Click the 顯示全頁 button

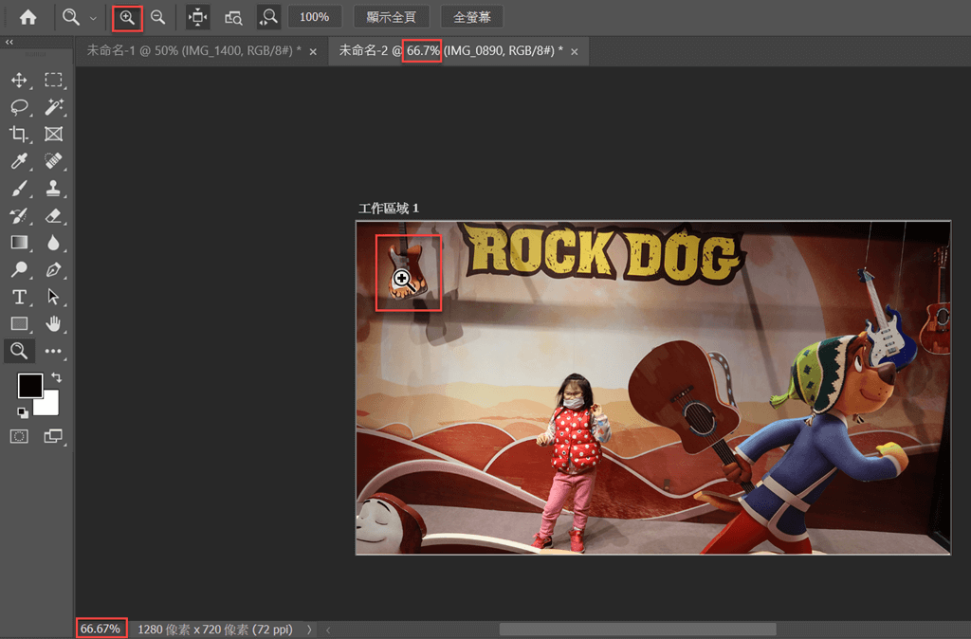pos(392,17)
